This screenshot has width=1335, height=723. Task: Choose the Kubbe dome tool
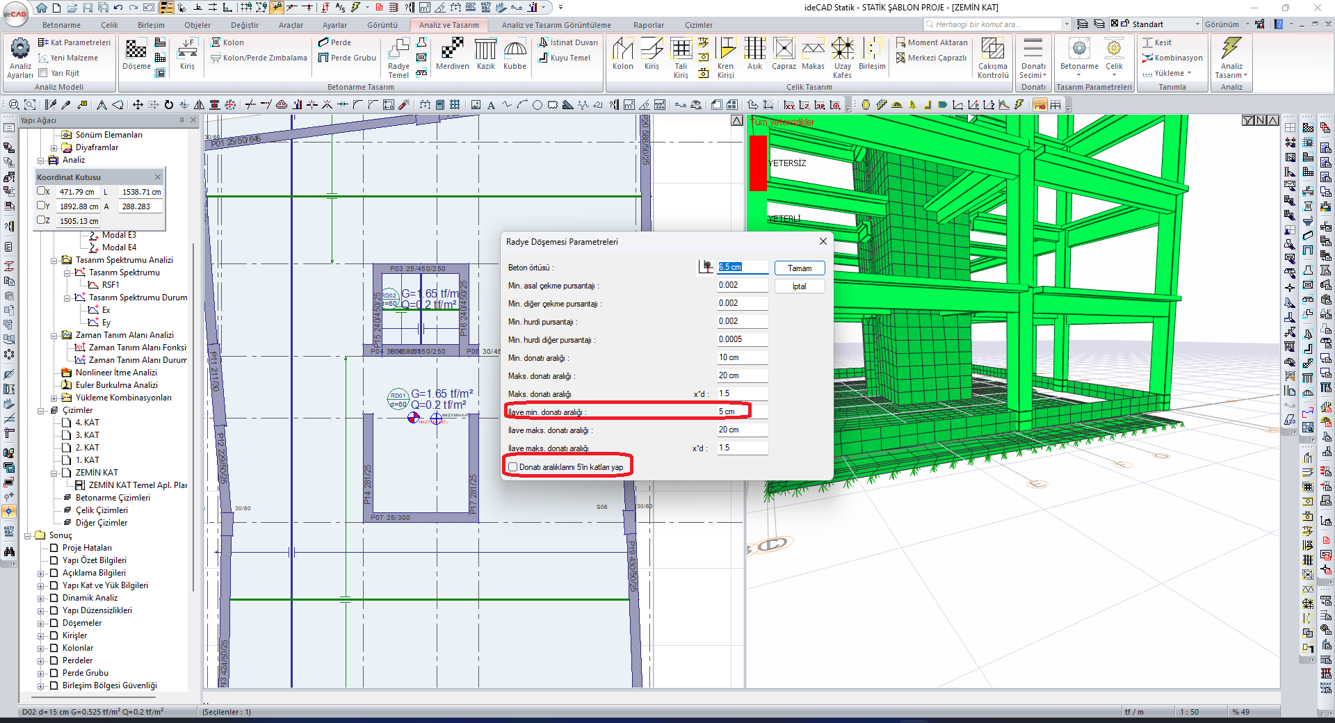point(515,50)
